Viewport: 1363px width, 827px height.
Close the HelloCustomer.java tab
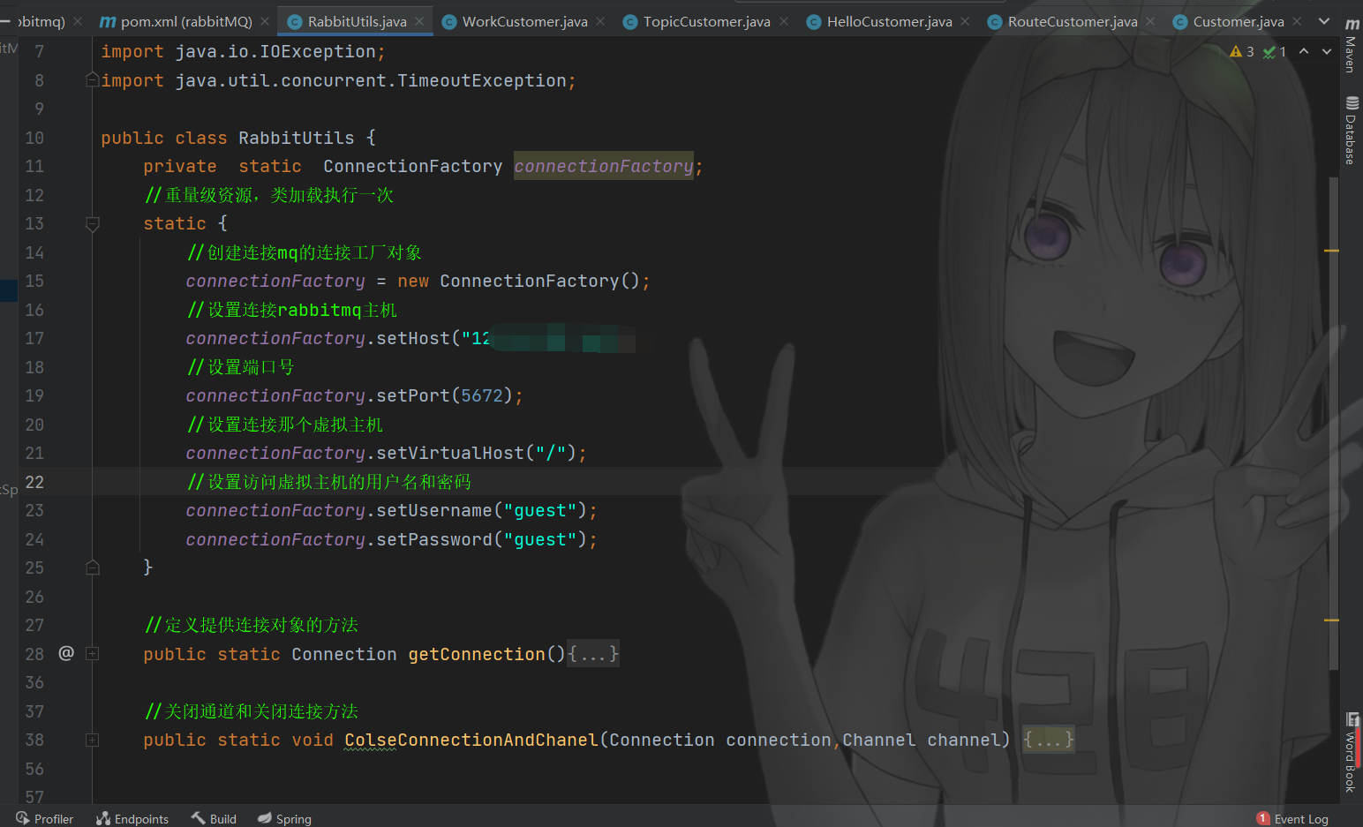coord(965,21)
